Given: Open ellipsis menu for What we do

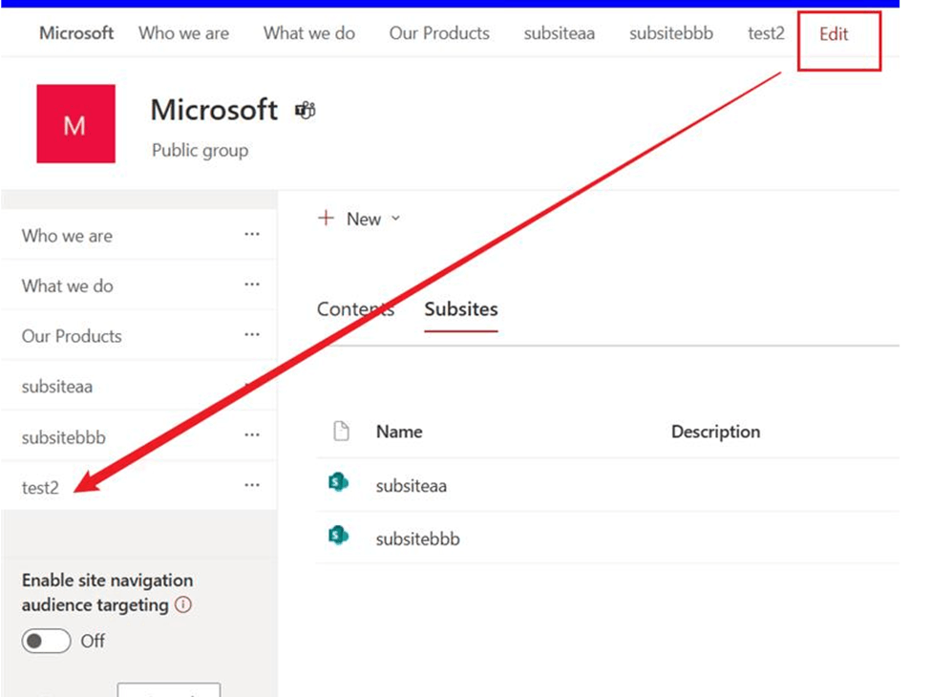Looking at the screenshot, I should pos(252,285).
